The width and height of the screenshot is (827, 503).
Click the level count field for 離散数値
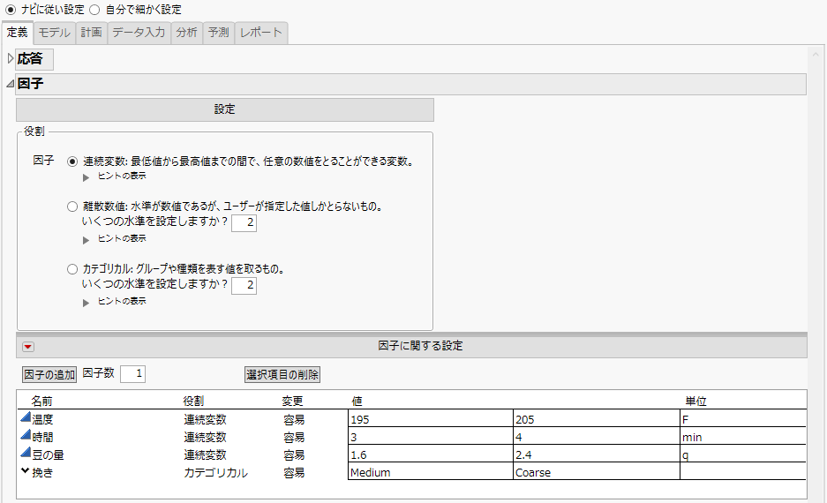tap(244, 223)
